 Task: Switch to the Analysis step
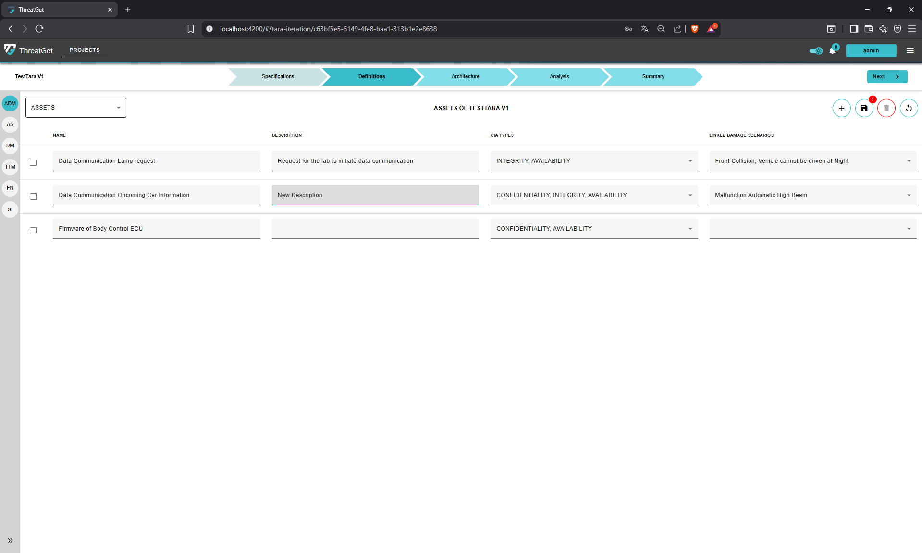tap(559, 76)
